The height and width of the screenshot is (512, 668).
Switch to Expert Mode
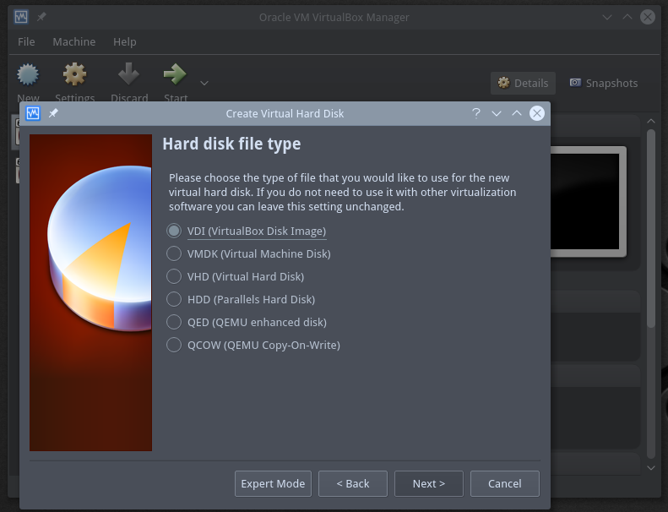[273, 483]
